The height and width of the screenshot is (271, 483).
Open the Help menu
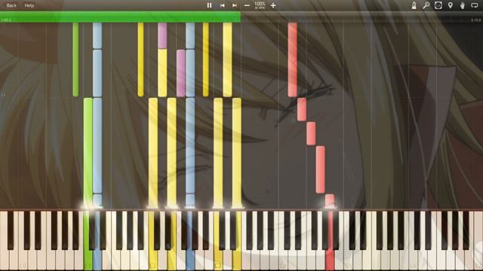point(29,5)
